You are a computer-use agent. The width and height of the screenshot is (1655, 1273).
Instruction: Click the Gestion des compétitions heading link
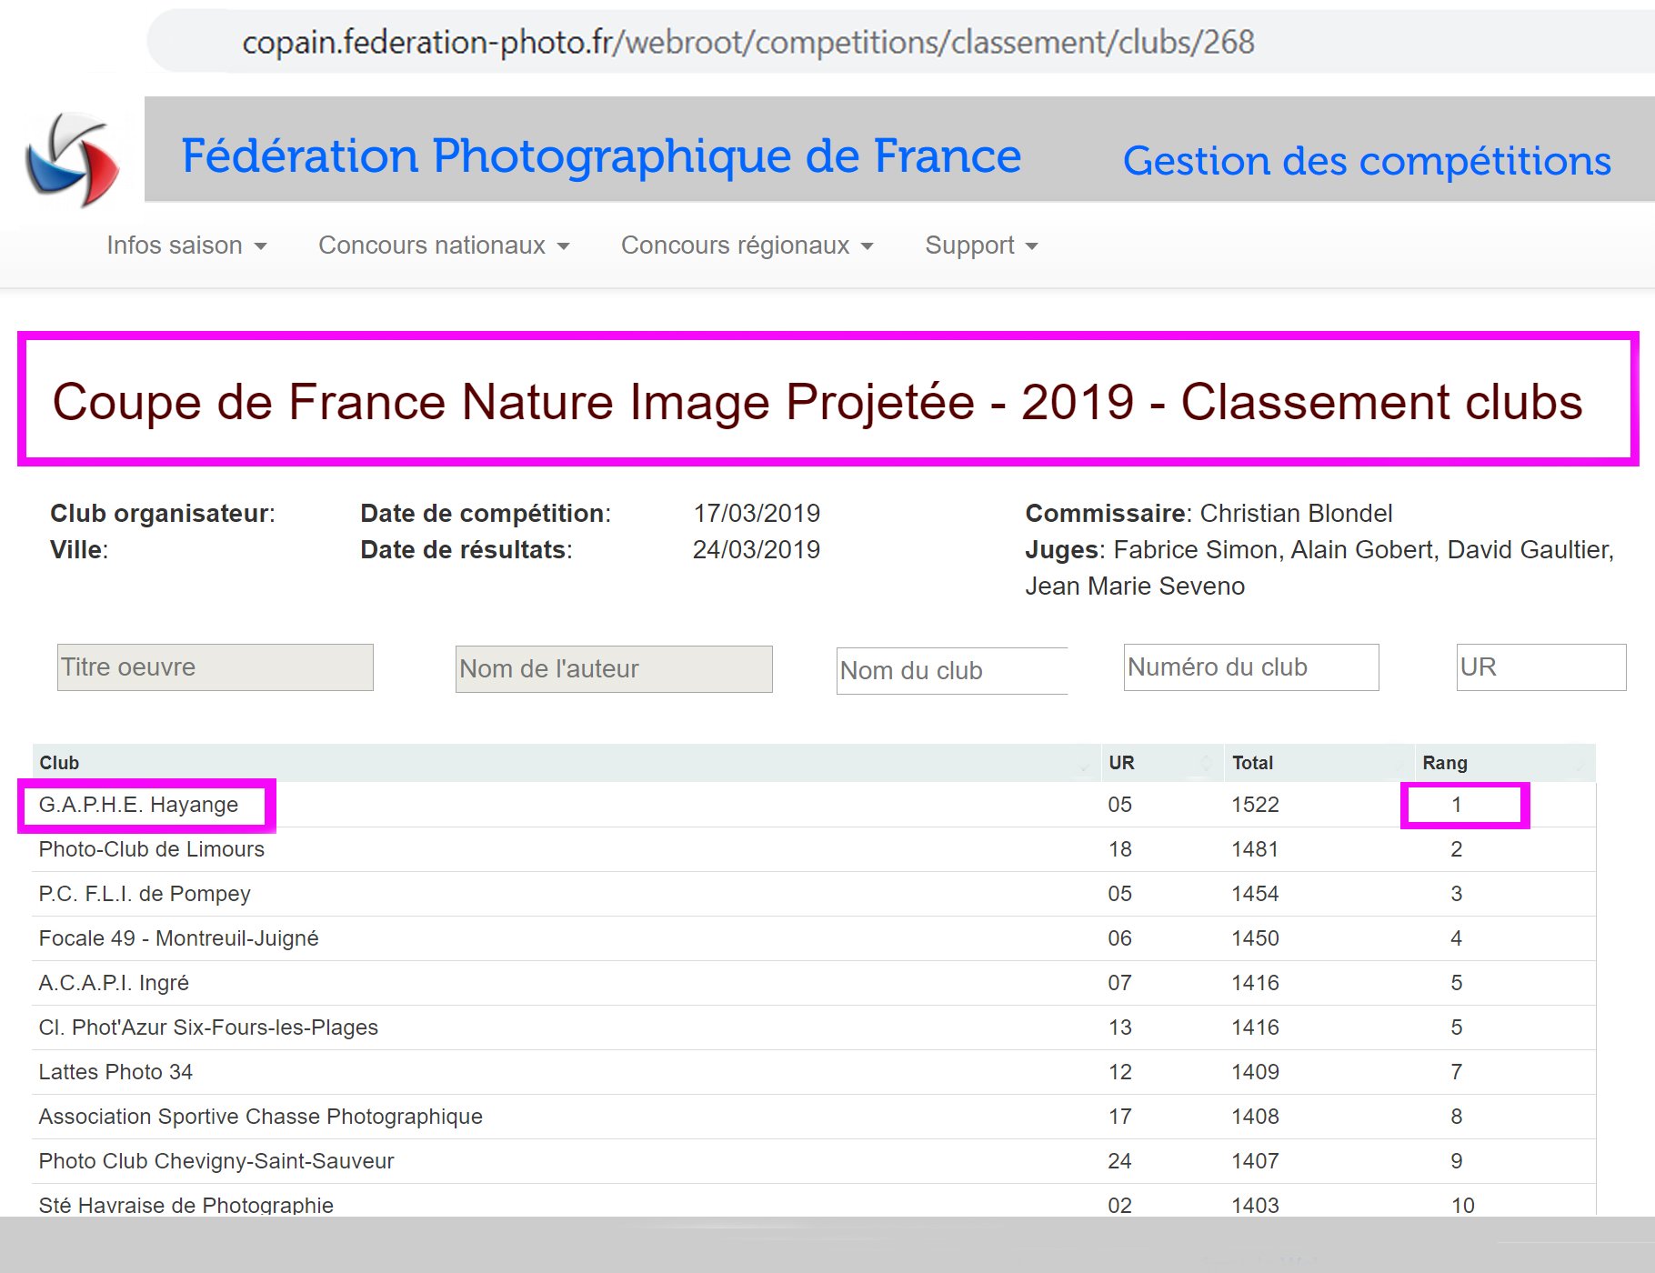coord(1367,161)
